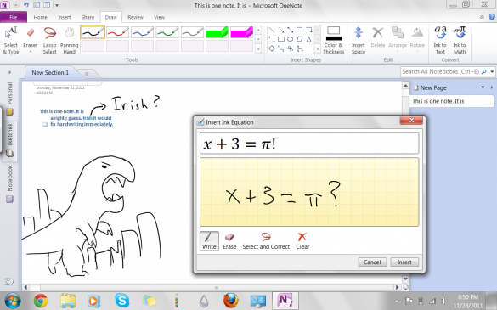Click the Delete button in Edit group
This screenshot has height=310, width=497.
(x=378, y=38)
